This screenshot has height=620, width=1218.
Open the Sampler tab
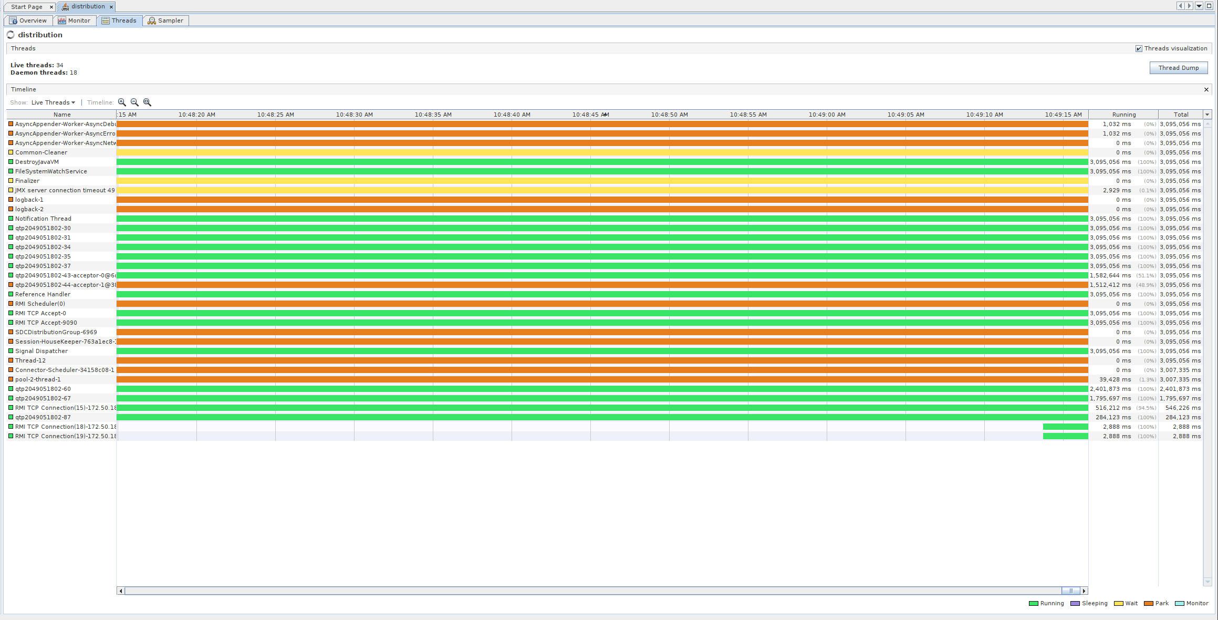165,20
